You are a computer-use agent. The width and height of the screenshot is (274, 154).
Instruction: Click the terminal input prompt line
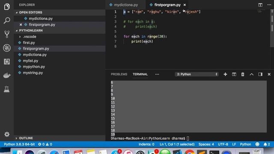click(x=150, y=139)
